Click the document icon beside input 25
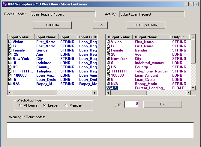 click(x=10, y=54)
